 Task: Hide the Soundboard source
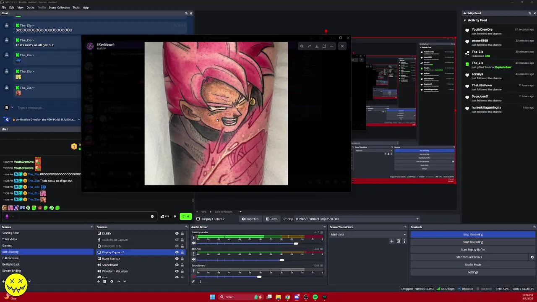coord(177,265)
